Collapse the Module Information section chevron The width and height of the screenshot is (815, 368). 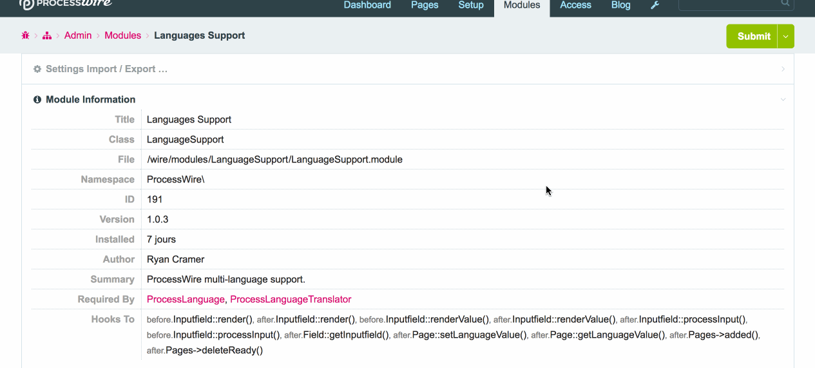783,99
